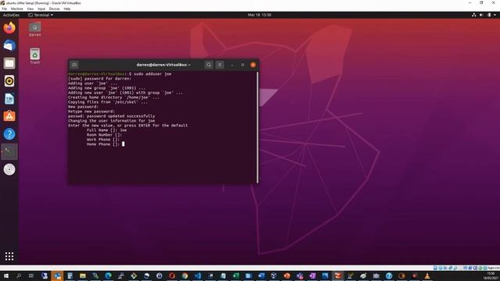500x281 pixels.
Task: Open the Input menu of VirtualBox
Action: [x=41, y=9]
